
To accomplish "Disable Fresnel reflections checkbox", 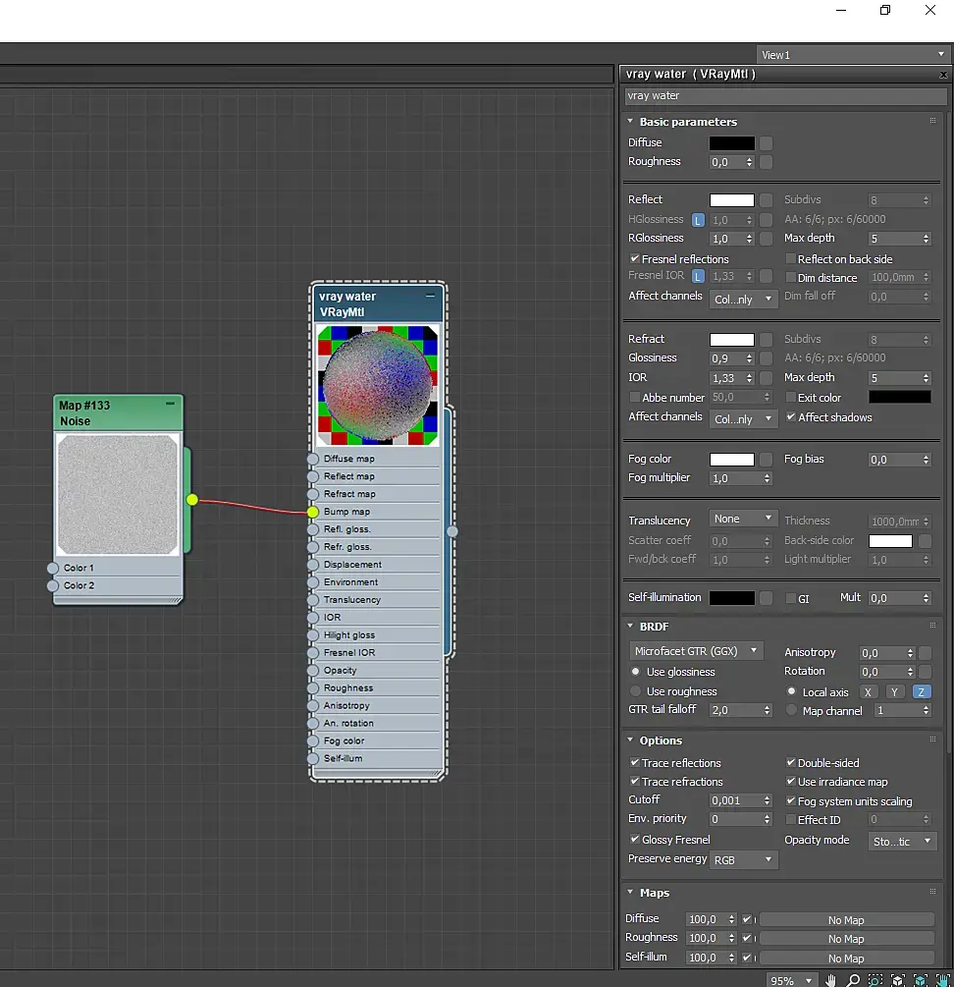I will click(635, 258).
